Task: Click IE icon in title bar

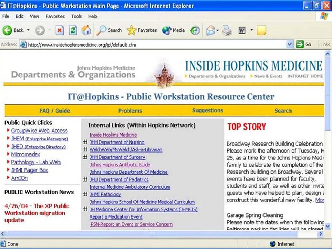Action: point(3,5)
